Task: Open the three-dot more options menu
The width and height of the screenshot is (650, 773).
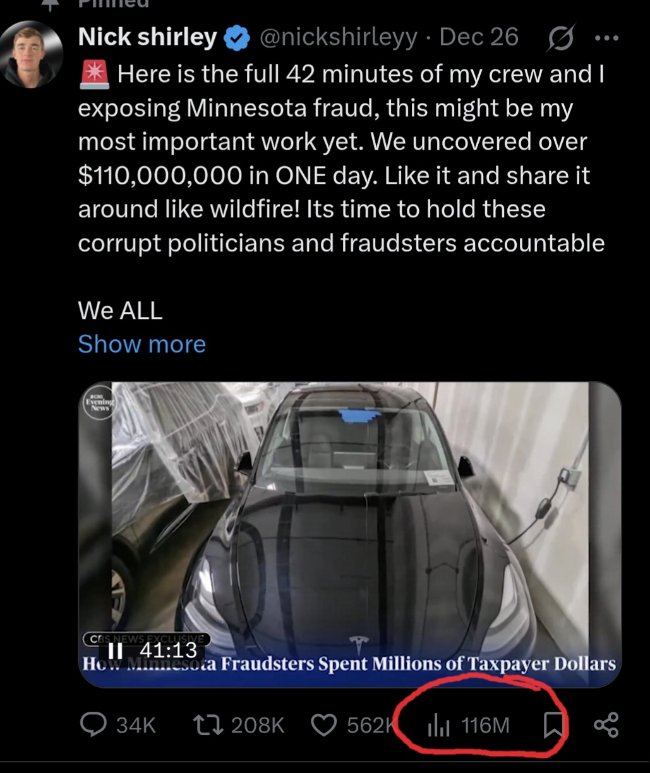Action: tap(608, 39)
